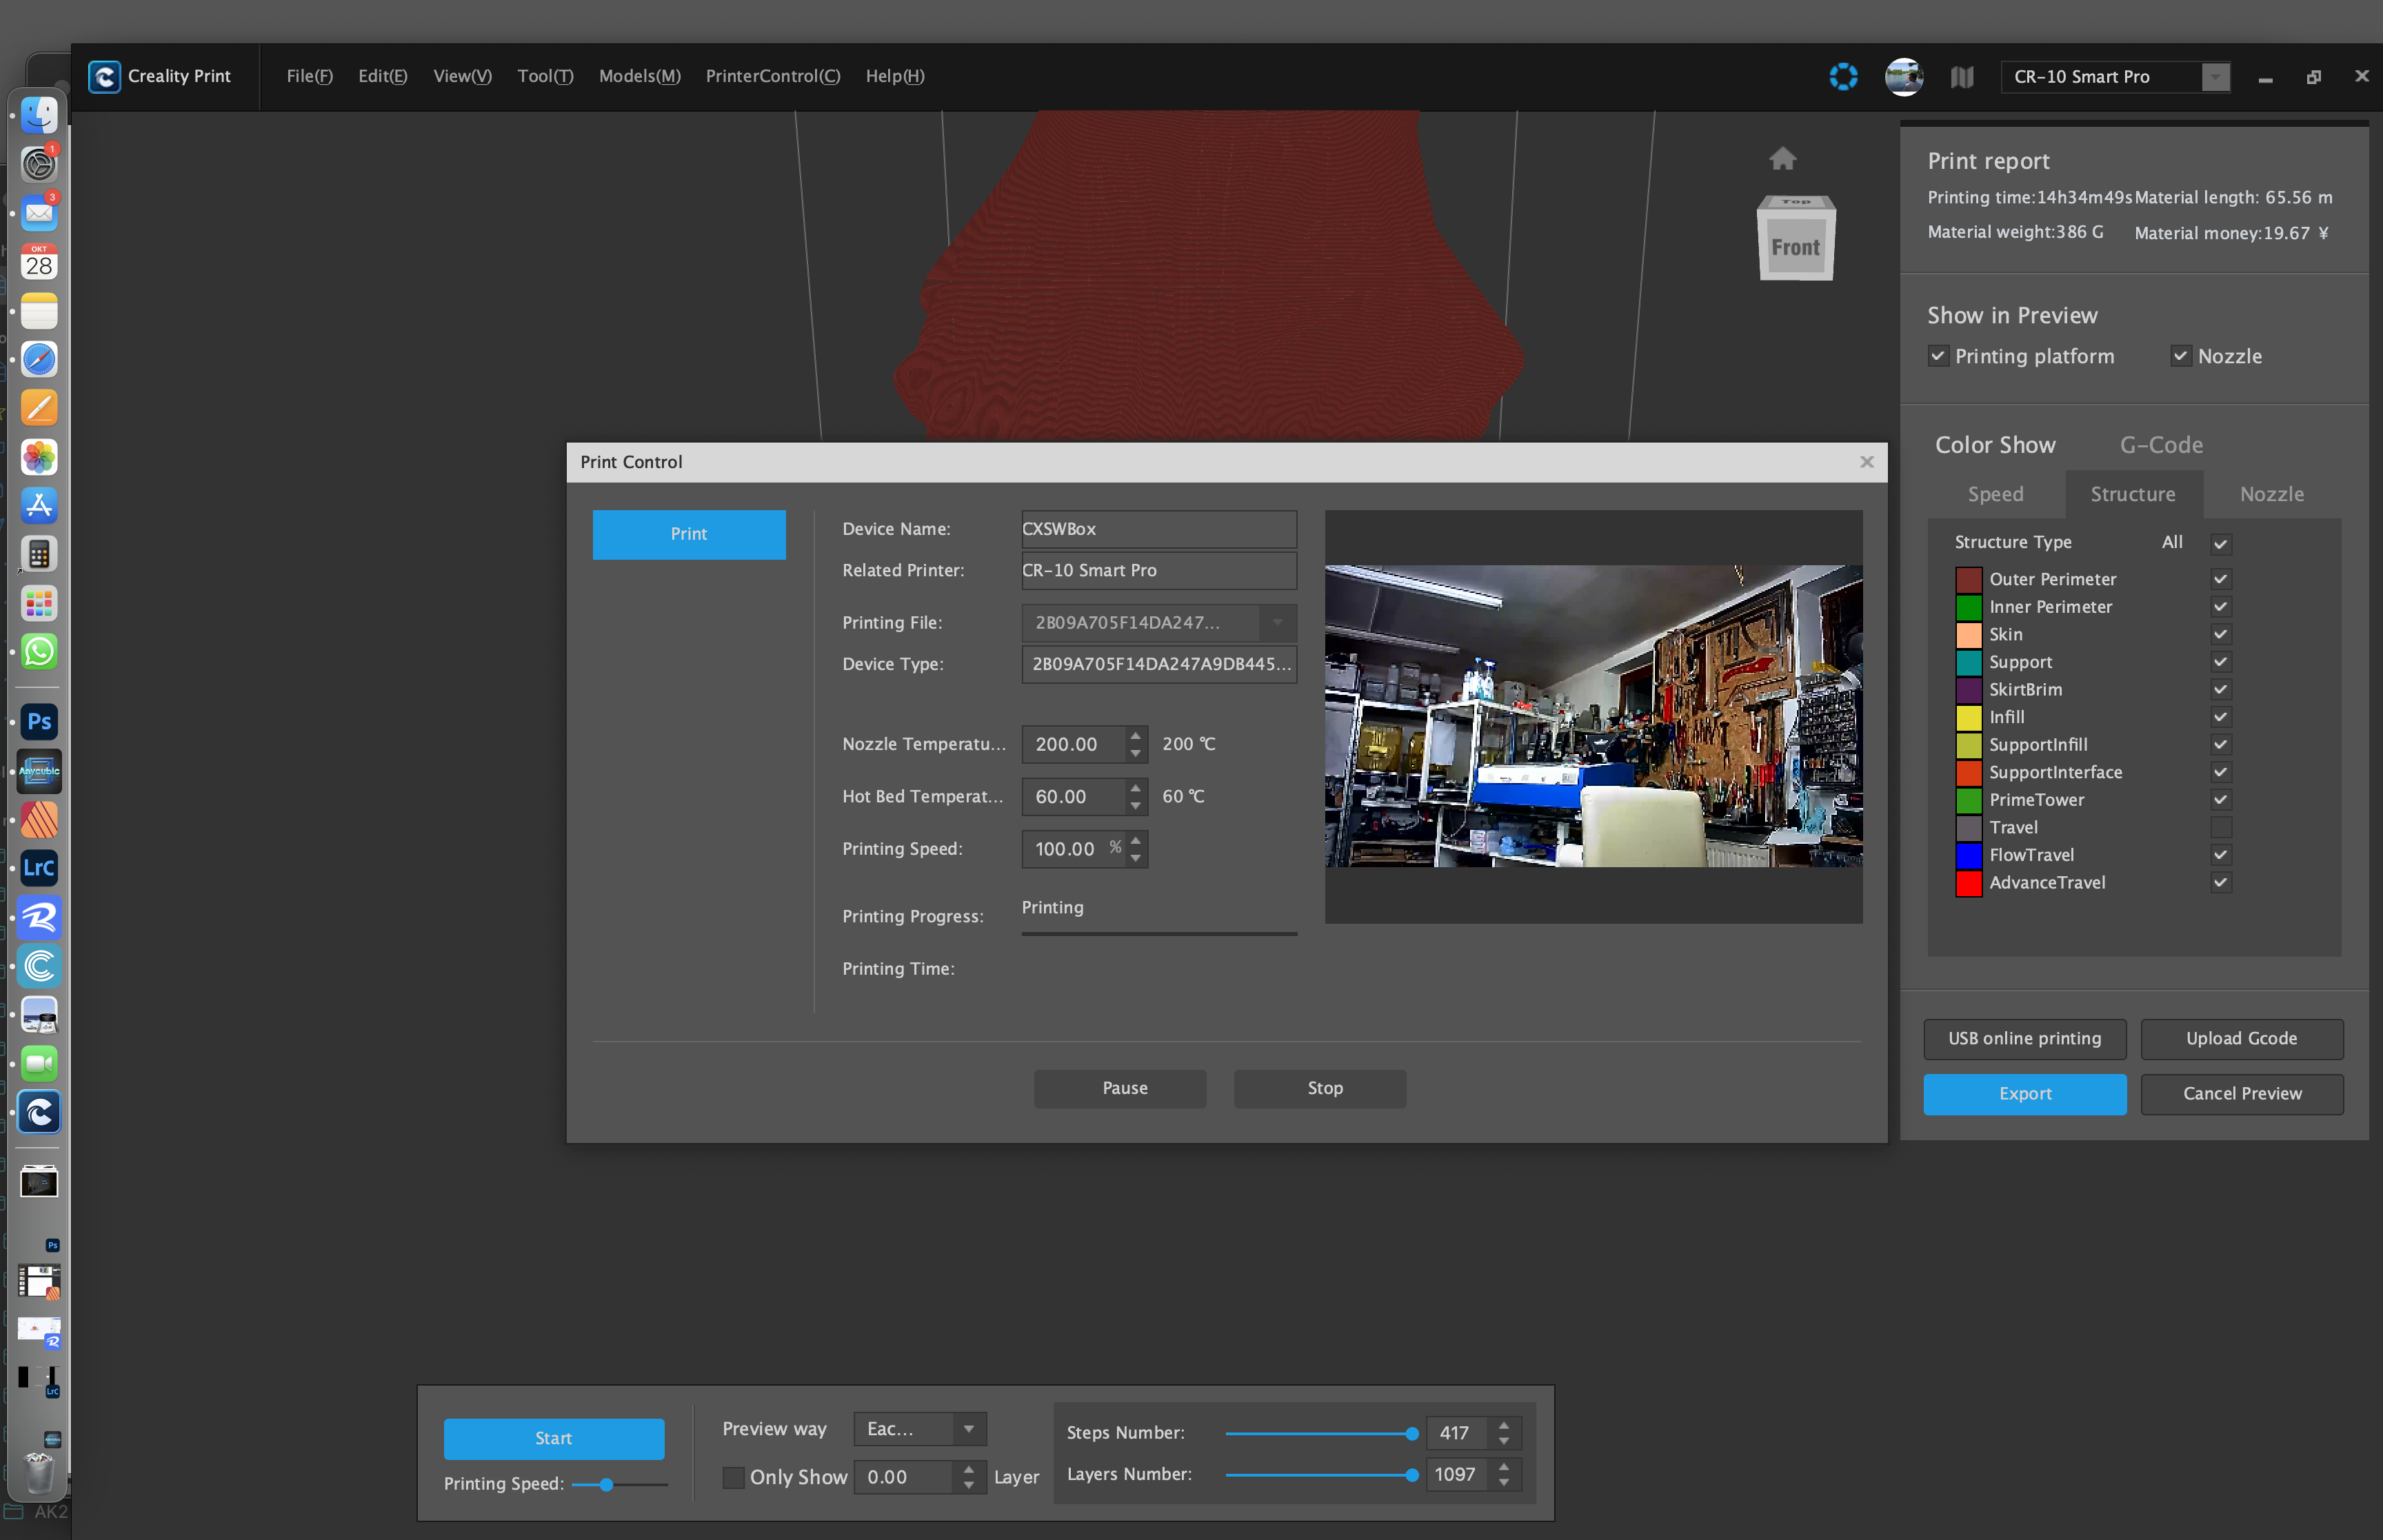Expand the CR-10 Smart Pro printer dropdown
Viewport: 2383px width, 1540px height.
(2215, 77)
